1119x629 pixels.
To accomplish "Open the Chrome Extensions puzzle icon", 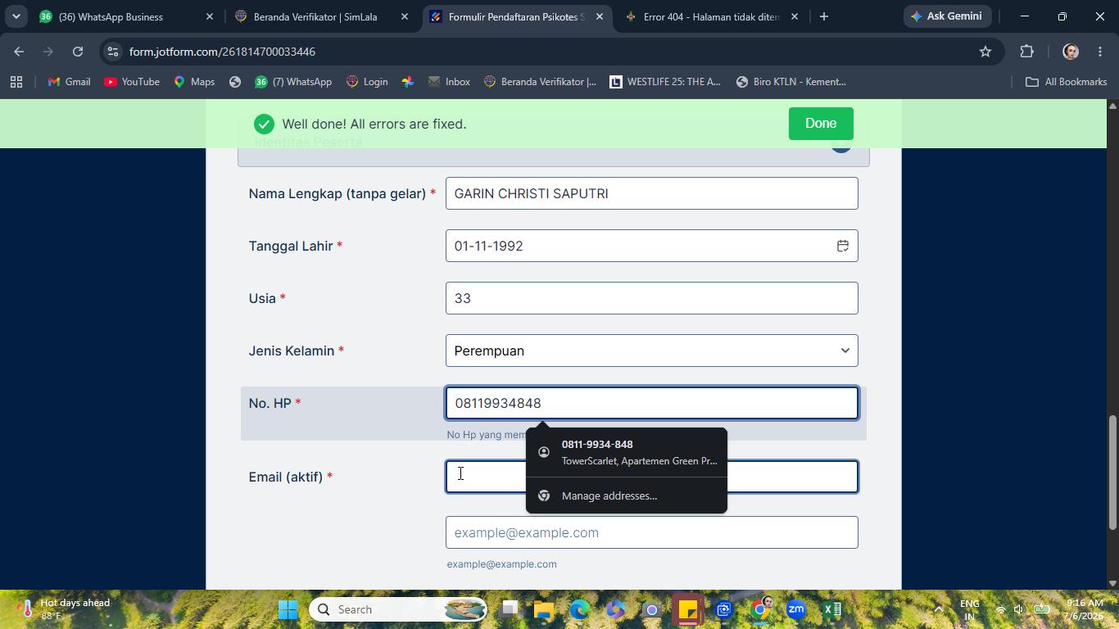I will [x=1026, y=52].
